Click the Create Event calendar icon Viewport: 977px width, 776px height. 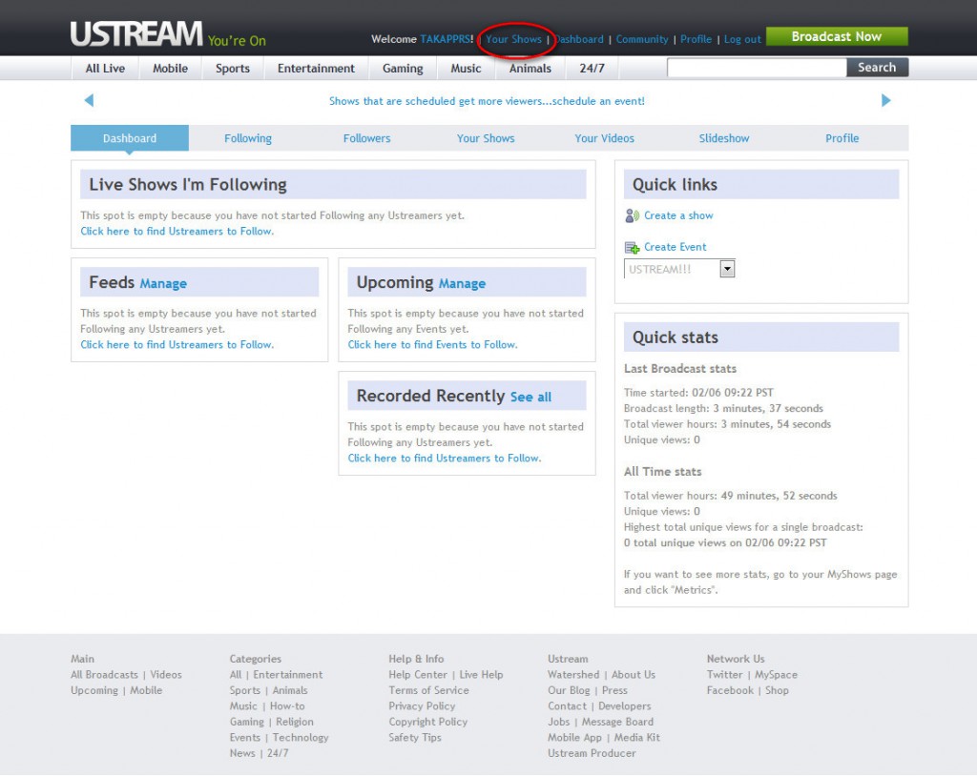632,247
